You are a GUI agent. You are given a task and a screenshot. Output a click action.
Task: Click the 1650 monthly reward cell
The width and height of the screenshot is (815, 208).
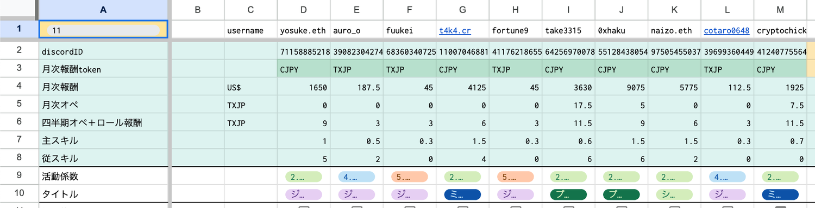pos(304,87)
